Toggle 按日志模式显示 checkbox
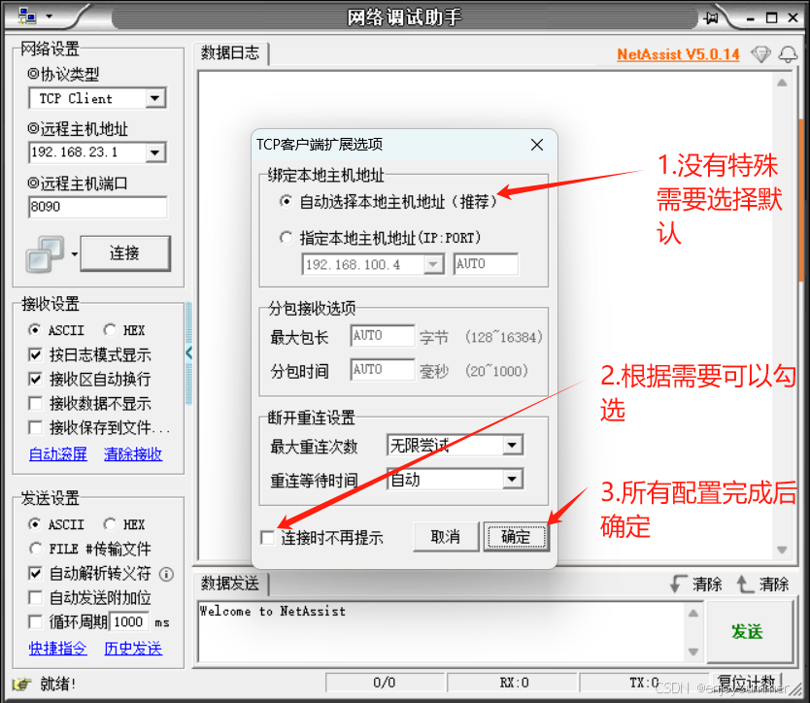 click(x=35, y=354)
